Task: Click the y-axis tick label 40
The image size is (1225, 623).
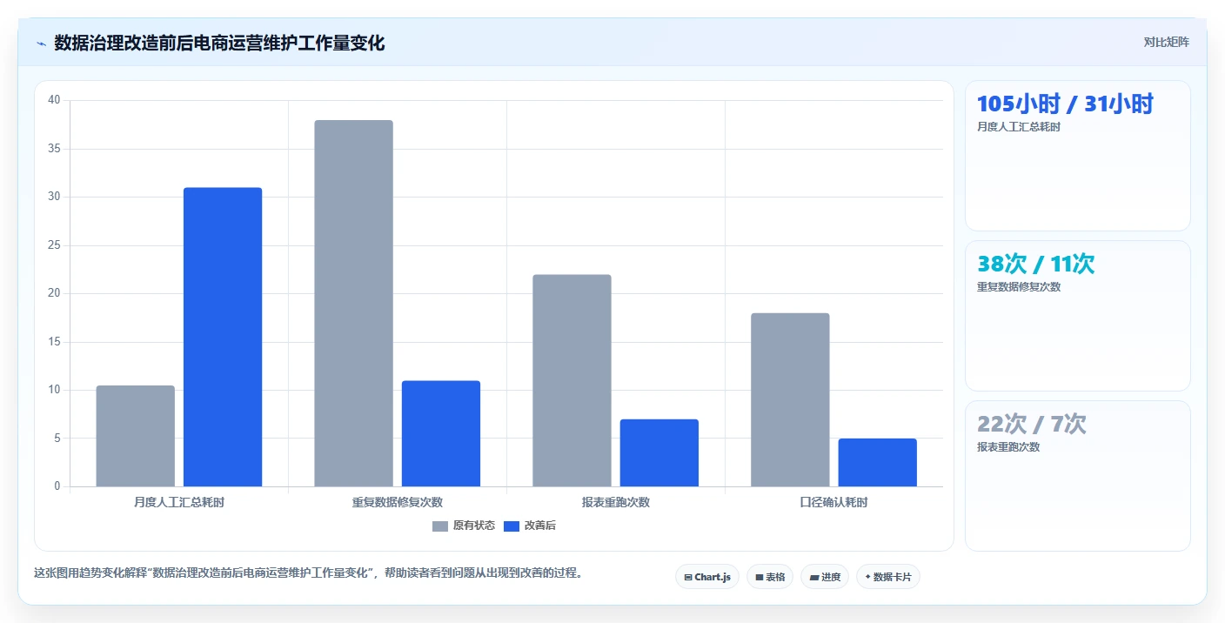Action: [55, 100]
